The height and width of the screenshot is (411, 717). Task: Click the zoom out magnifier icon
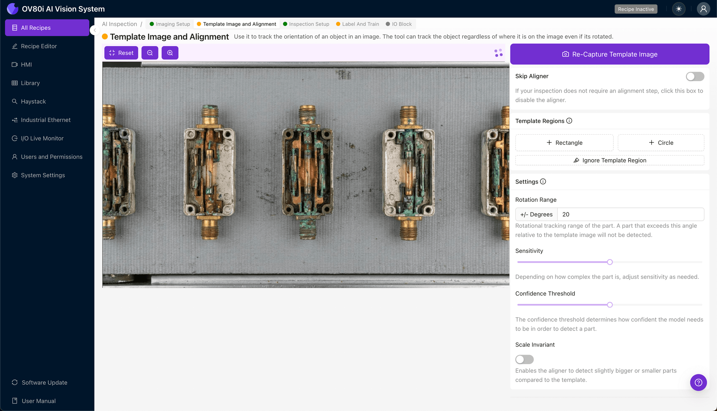pos(150,53)
